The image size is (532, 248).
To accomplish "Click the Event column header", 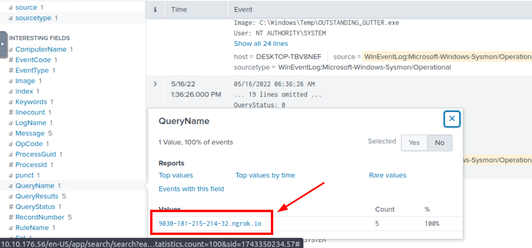I will coord(243,9).
